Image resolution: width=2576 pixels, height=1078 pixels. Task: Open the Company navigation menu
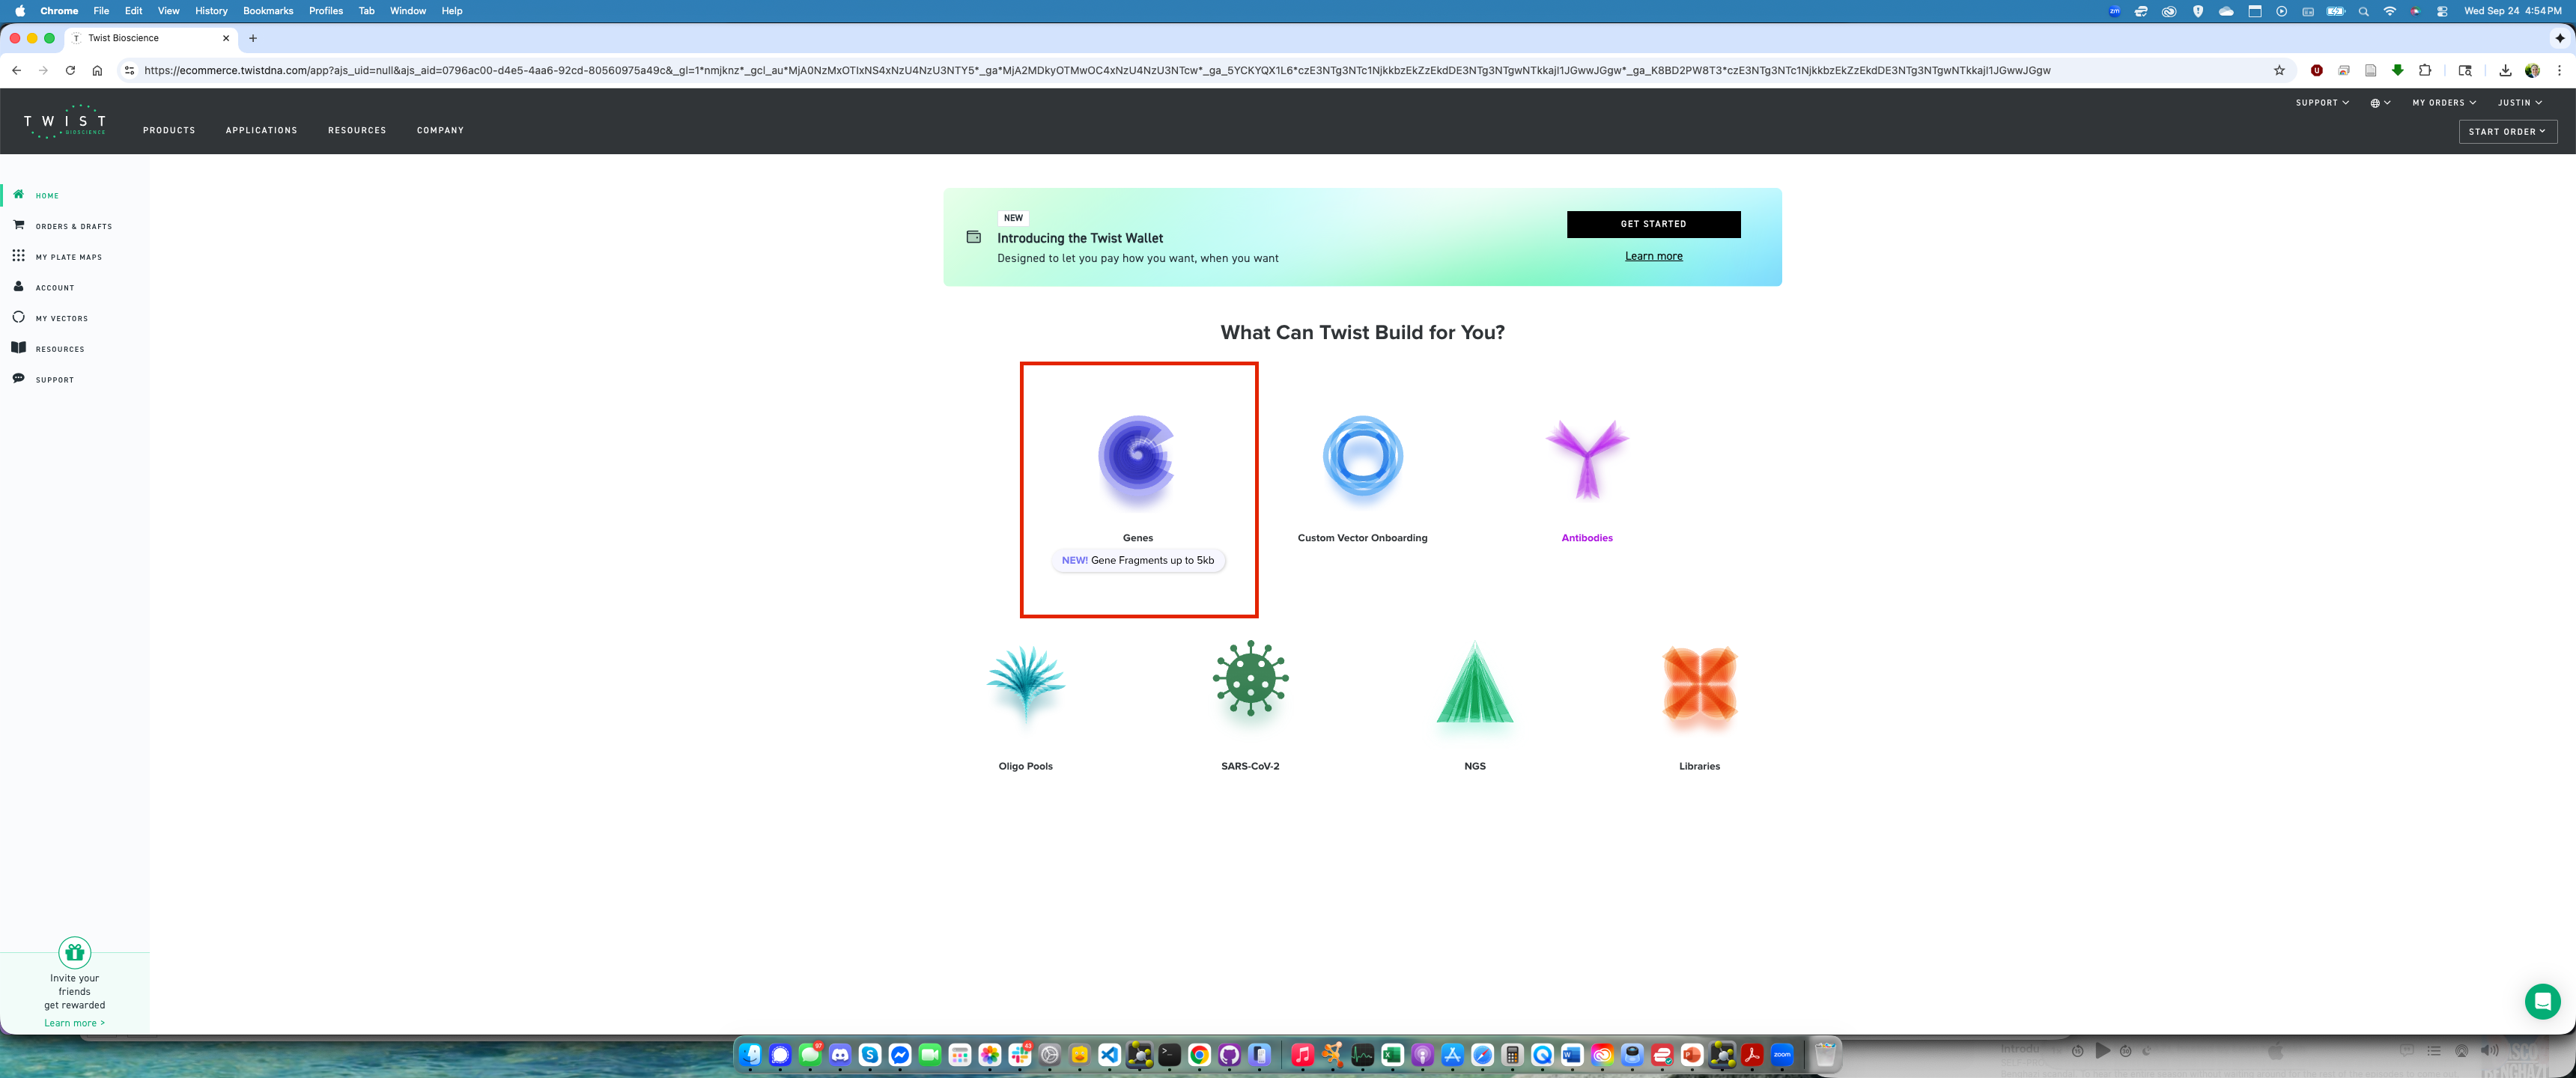[440, 130]
